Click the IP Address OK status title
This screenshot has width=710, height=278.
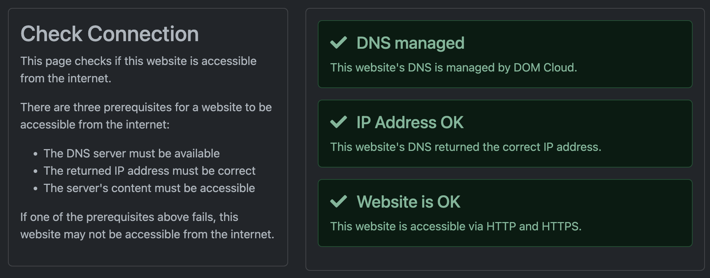(x=410, y=122)
